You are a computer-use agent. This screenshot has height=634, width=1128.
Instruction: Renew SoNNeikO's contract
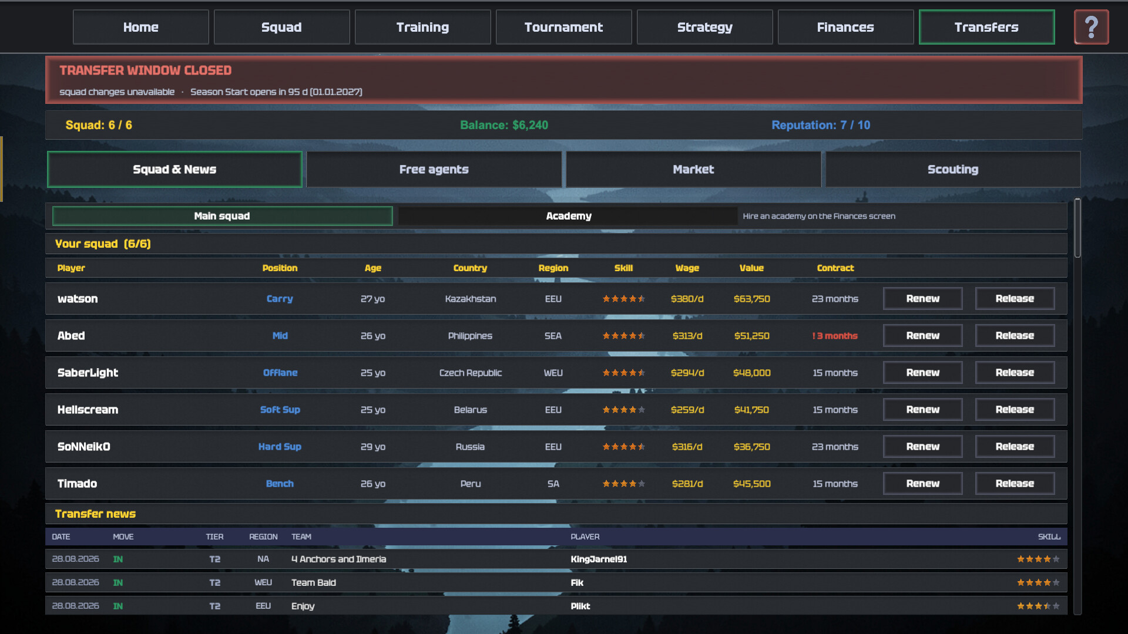click(923, 447)
